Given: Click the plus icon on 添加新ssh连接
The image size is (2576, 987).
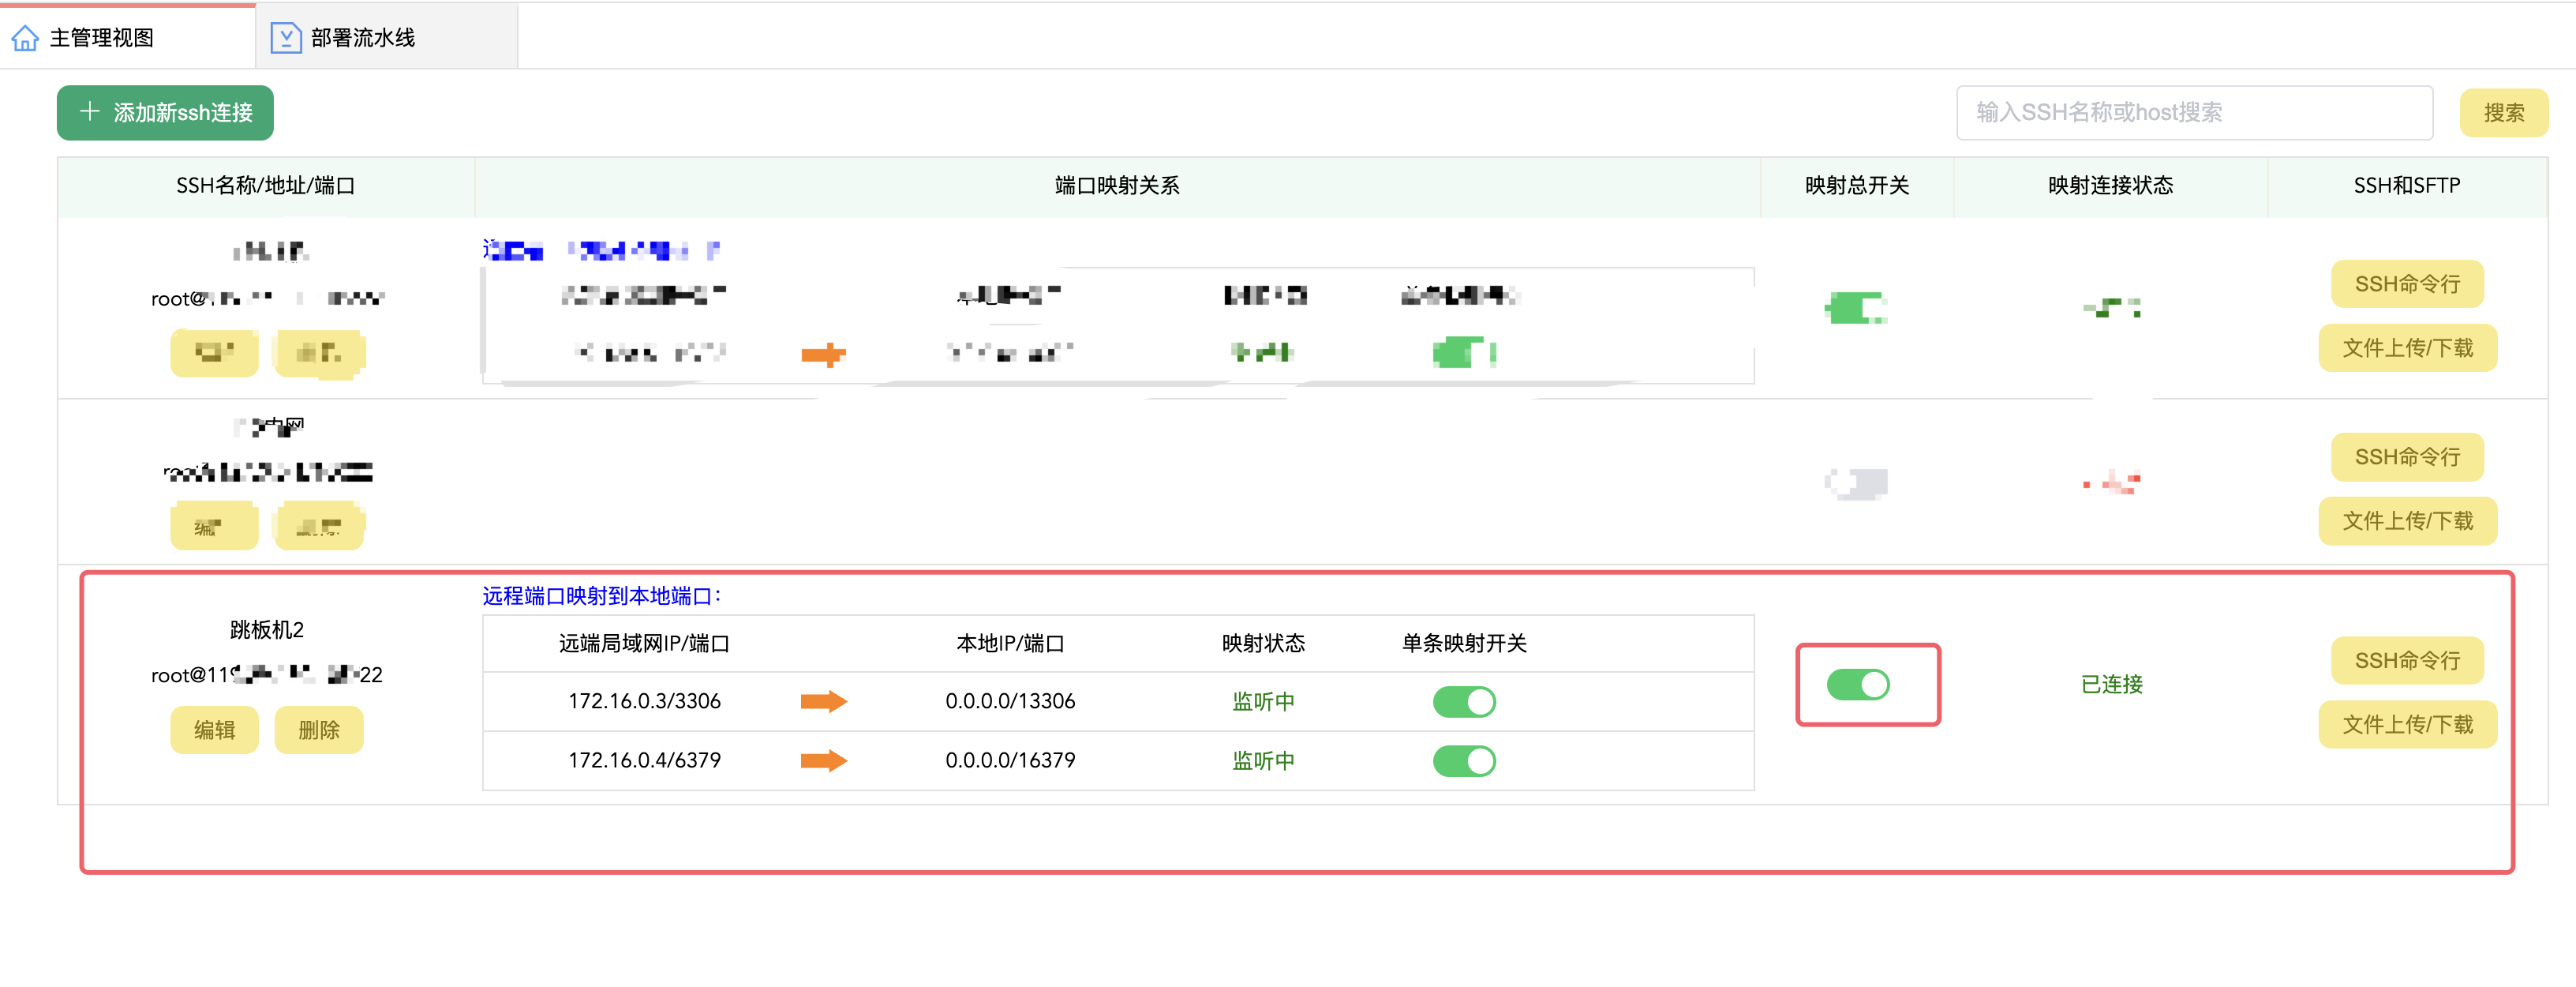Looking at the screenshot, I should click(x=90, y=111).
